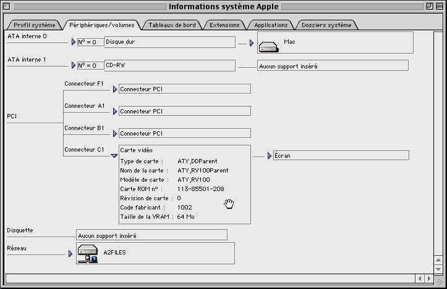Expand the Réseau A2FILES volume triangle
This screenshot has width=447, height=289.
tap(70, 253)
